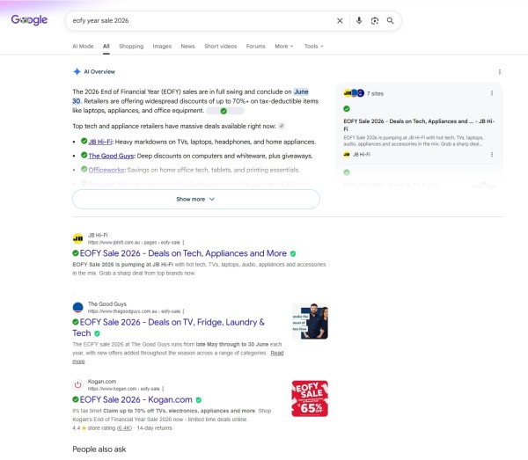
Task: Click green check badge beside The Good Guys bullet
Action: point(84,155)
